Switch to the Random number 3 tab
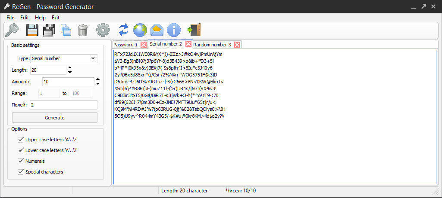The height and width of the screenshot is (198, 442). point(212,45)
